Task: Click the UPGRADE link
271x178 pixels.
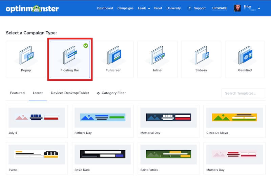Action: [220, 8]
